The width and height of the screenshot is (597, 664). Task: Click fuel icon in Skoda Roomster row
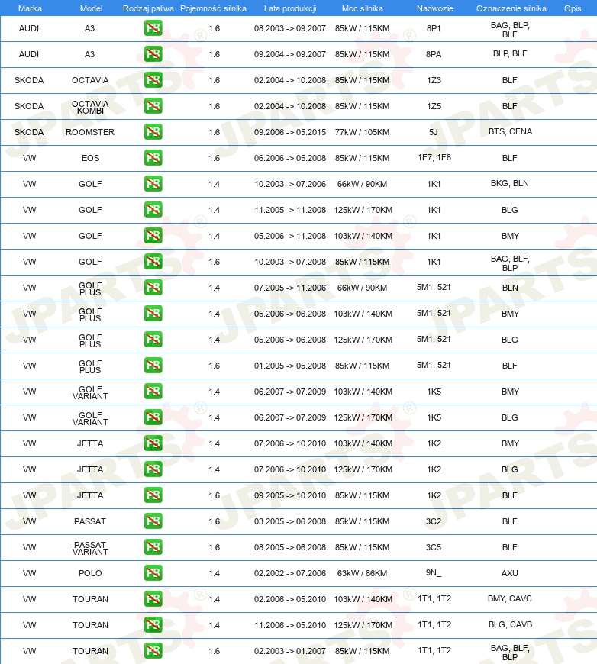[153, 132]
